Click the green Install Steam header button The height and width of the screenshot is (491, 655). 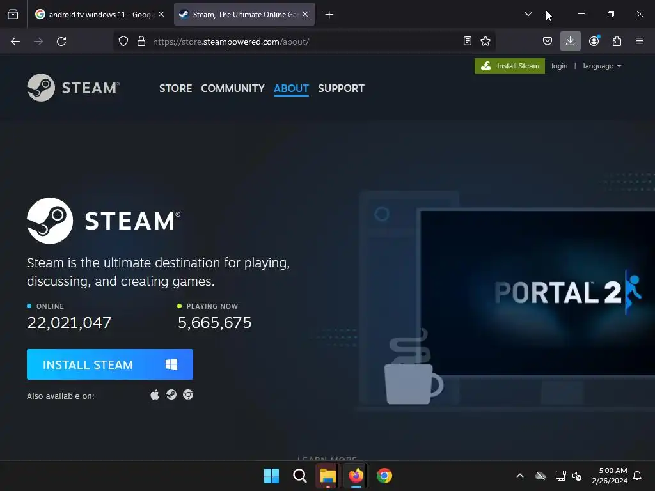(x=510, y=66)
